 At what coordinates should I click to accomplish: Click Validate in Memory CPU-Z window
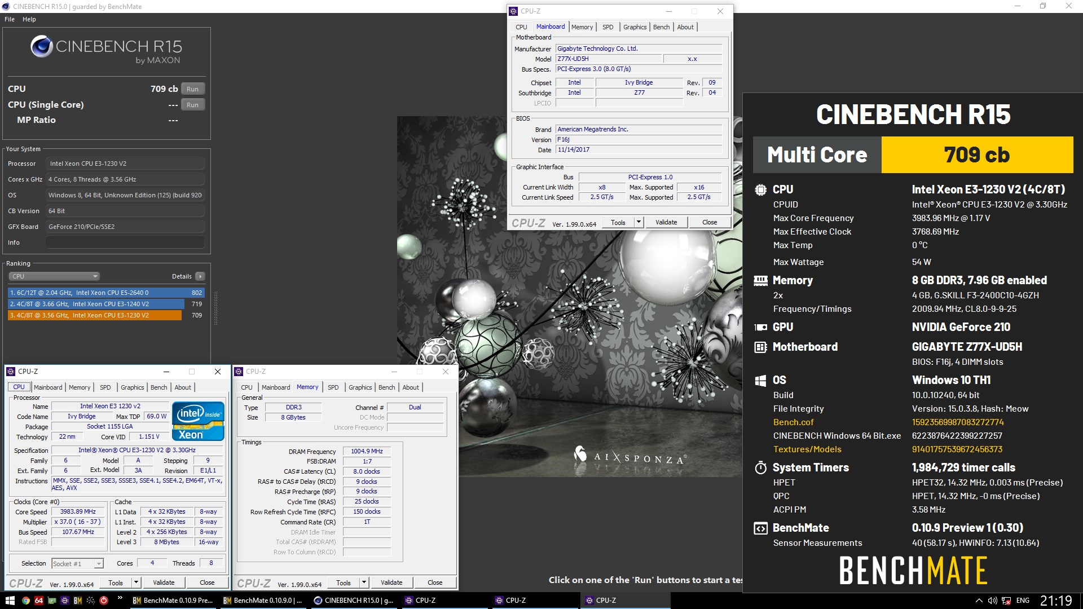[x=391, y=583]
